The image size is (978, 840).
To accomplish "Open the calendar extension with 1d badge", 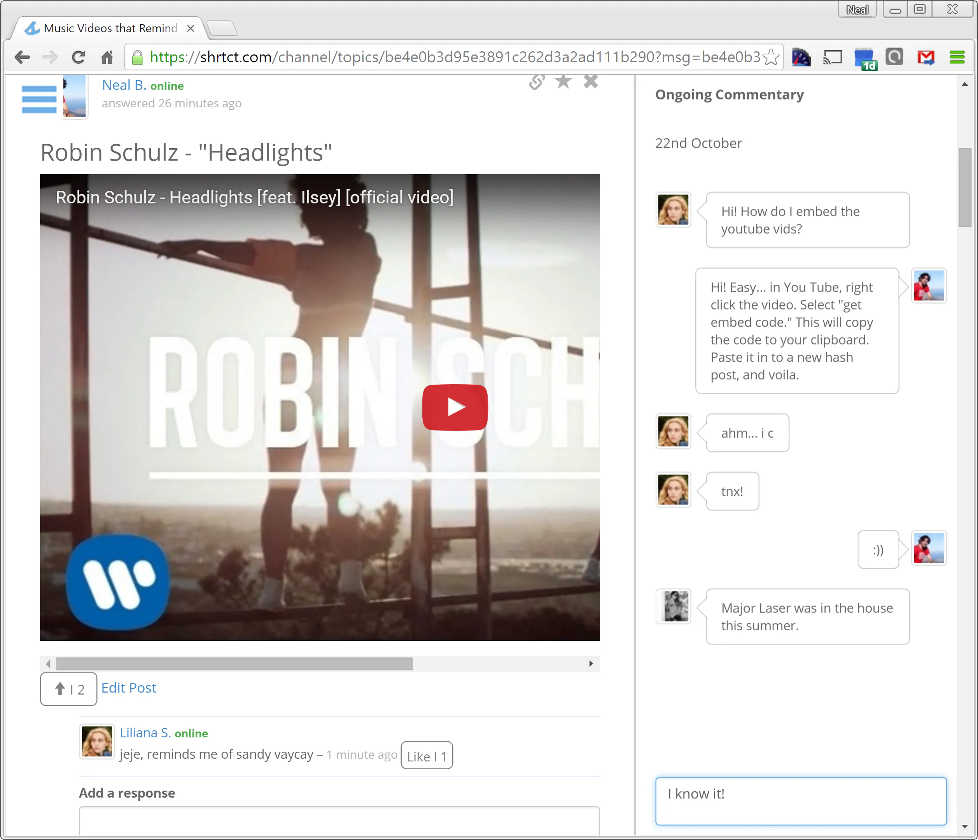I will click(865, 58).
